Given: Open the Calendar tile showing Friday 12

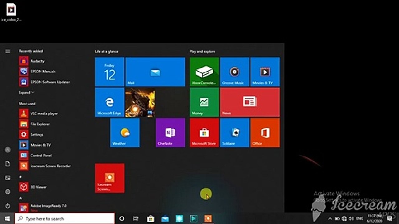Looking at the screenshot, I should pyautogui.click(x=109, y=72).
